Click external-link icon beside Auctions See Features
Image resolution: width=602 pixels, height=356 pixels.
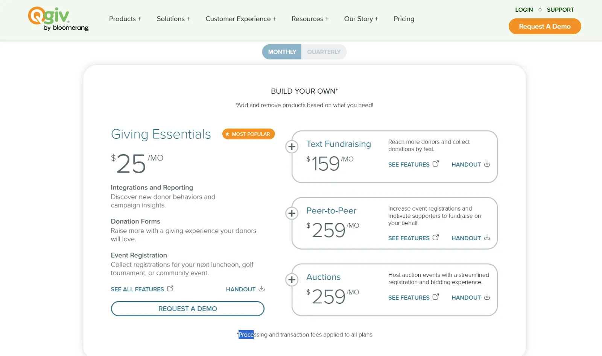436,297
